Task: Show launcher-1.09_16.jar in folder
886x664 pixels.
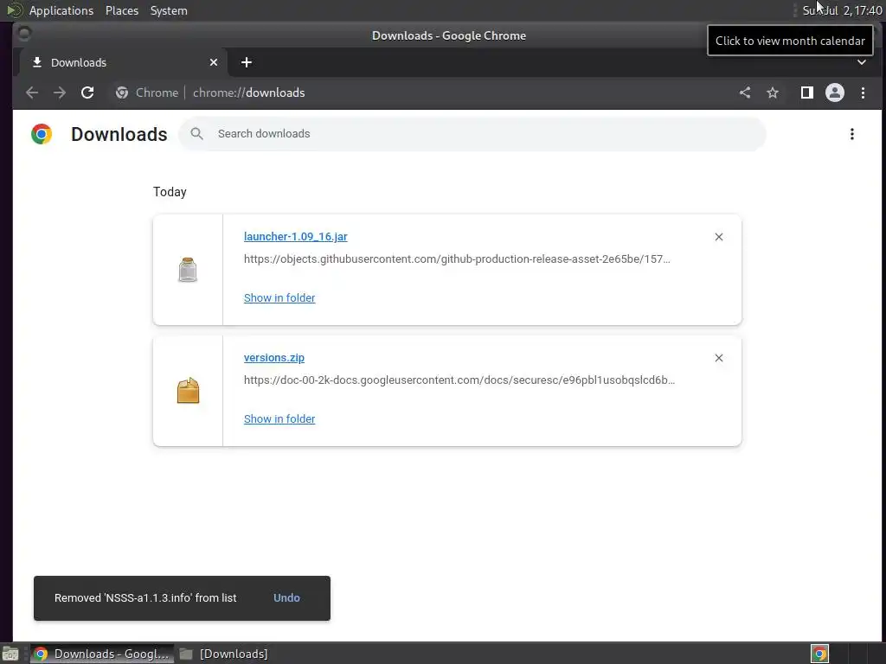Action: [x=279, y=298]
